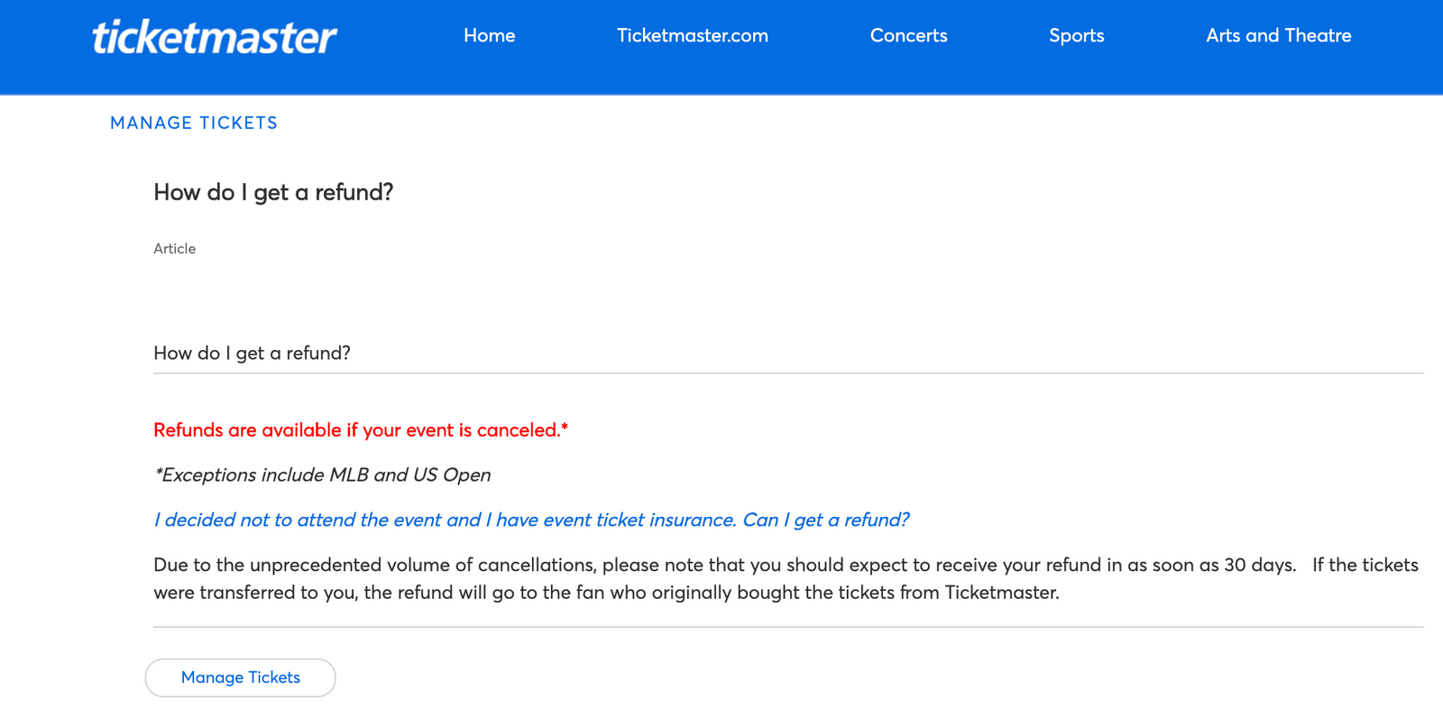Navigate to Ticketmaster.com
This screenshot has width=1443, height=718.
click(692, 36)
